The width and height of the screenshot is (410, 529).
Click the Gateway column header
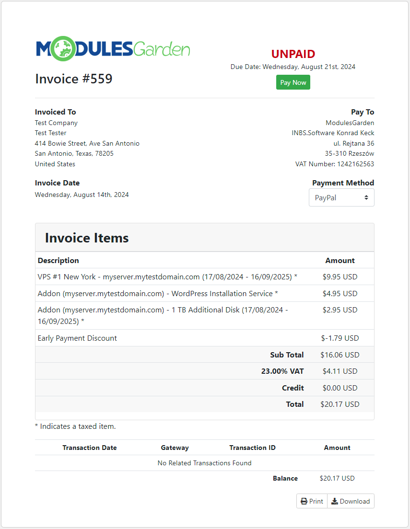[x=175, y=448]
